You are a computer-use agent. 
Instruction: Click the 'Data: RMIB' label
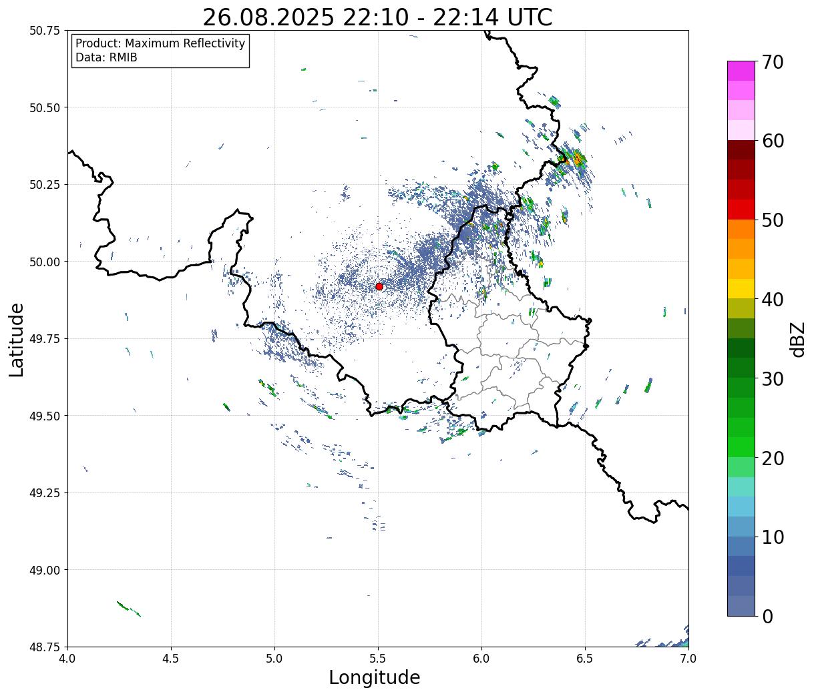point(106,57)
